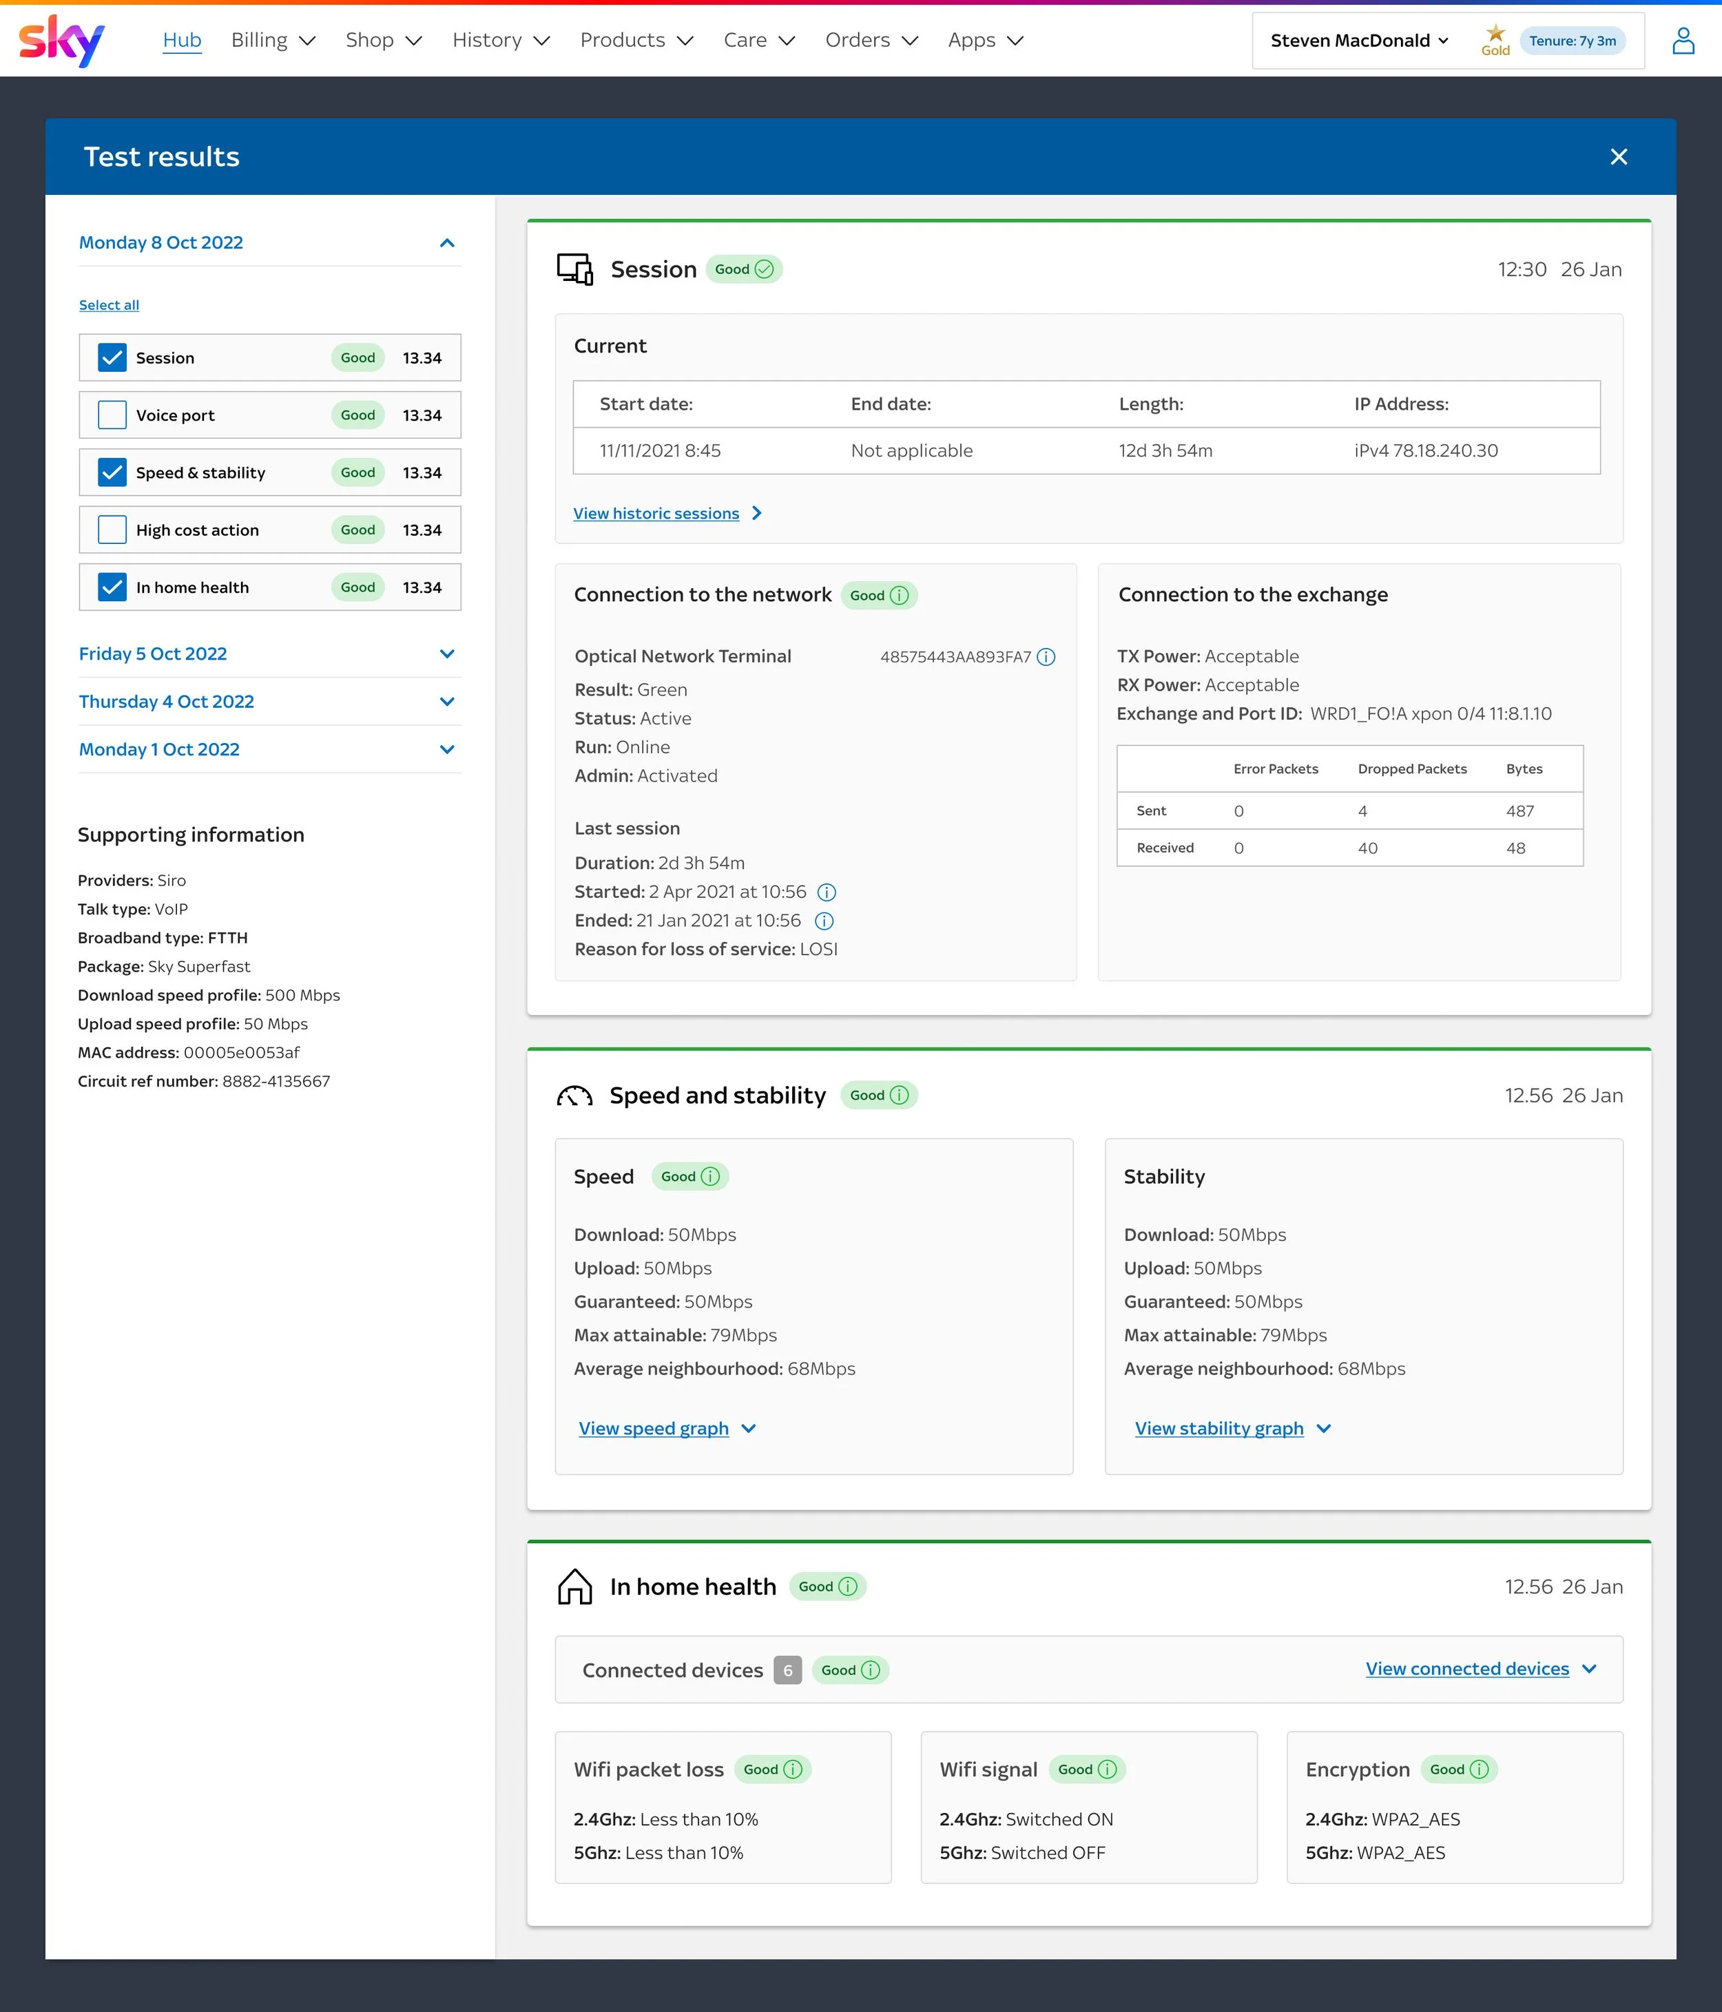
Task: Click info icon in Wifi signal Good badge
Action: pyautogui.click(x=1106, y=1769)
